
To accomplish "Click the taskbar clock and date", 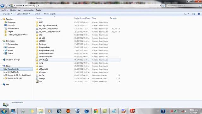I will pyautogui.click(x=194, y=111).
